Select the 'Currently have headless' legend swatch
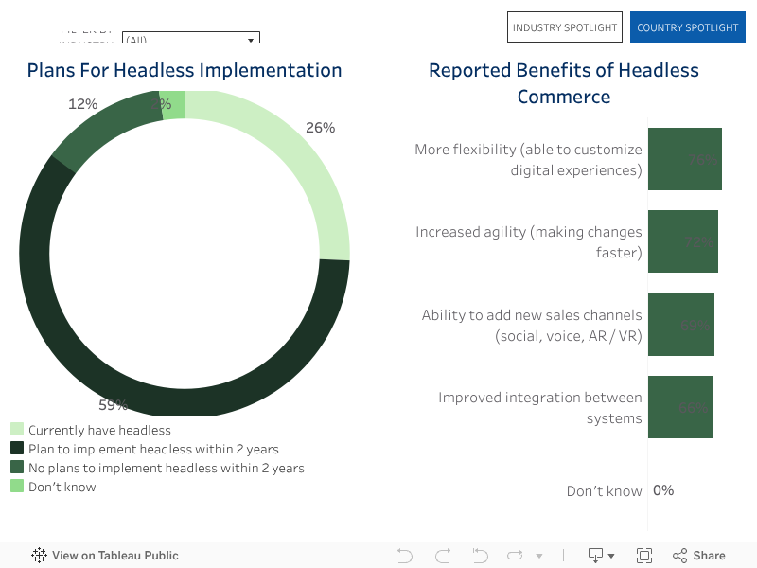This screenshot has height=568, width=757. pyautogui.click(x=17, y=430)
